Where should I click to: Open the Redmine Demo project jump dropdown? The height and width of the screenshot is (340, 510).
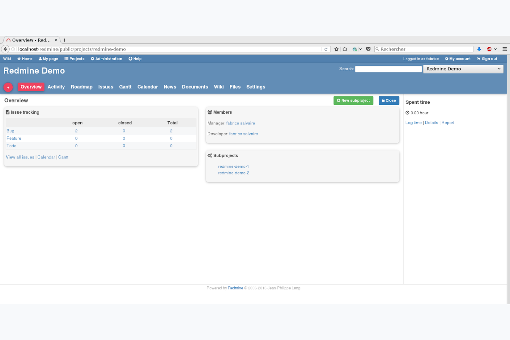(463, 69)
